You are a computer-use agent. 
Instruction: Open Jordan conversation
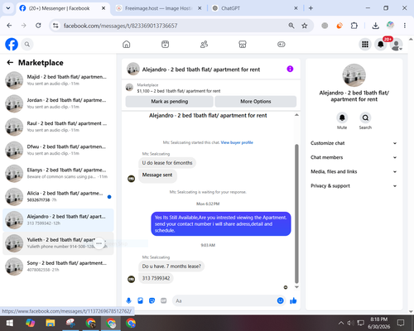(58, 103)
